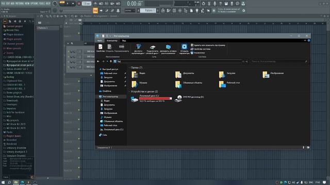Mute Track 14 in the FL playlist
The width and height of the screenshot is (330, 185).
click(79, 158)
